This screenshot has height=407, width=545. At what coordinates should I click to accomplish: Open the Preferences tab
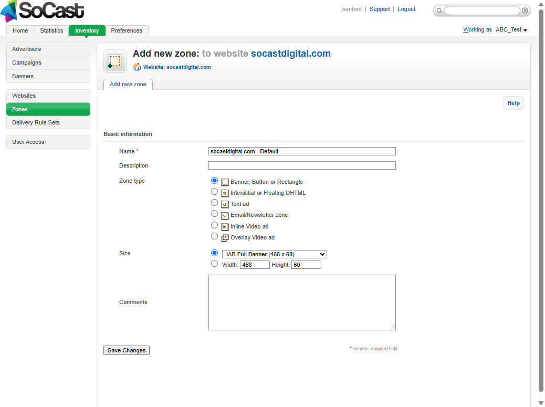[127, 30]
